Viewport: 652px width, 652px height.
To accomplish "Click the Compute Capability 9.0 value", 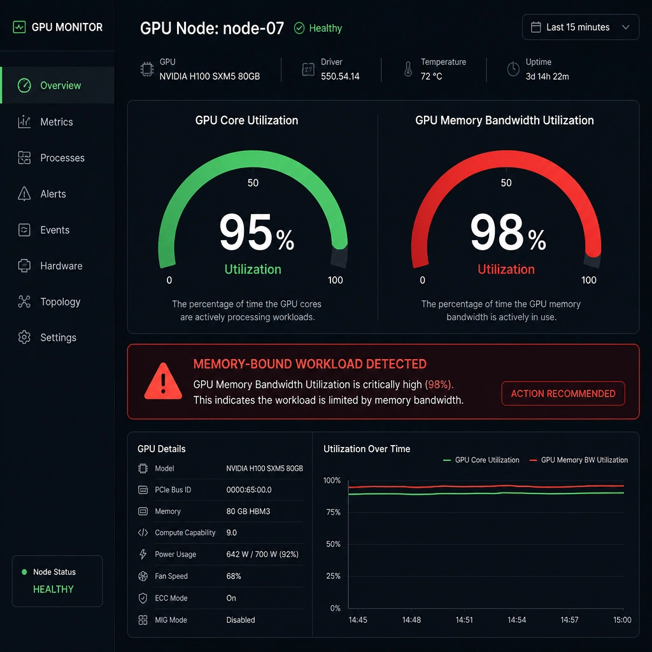I will (x=232, y=533).
